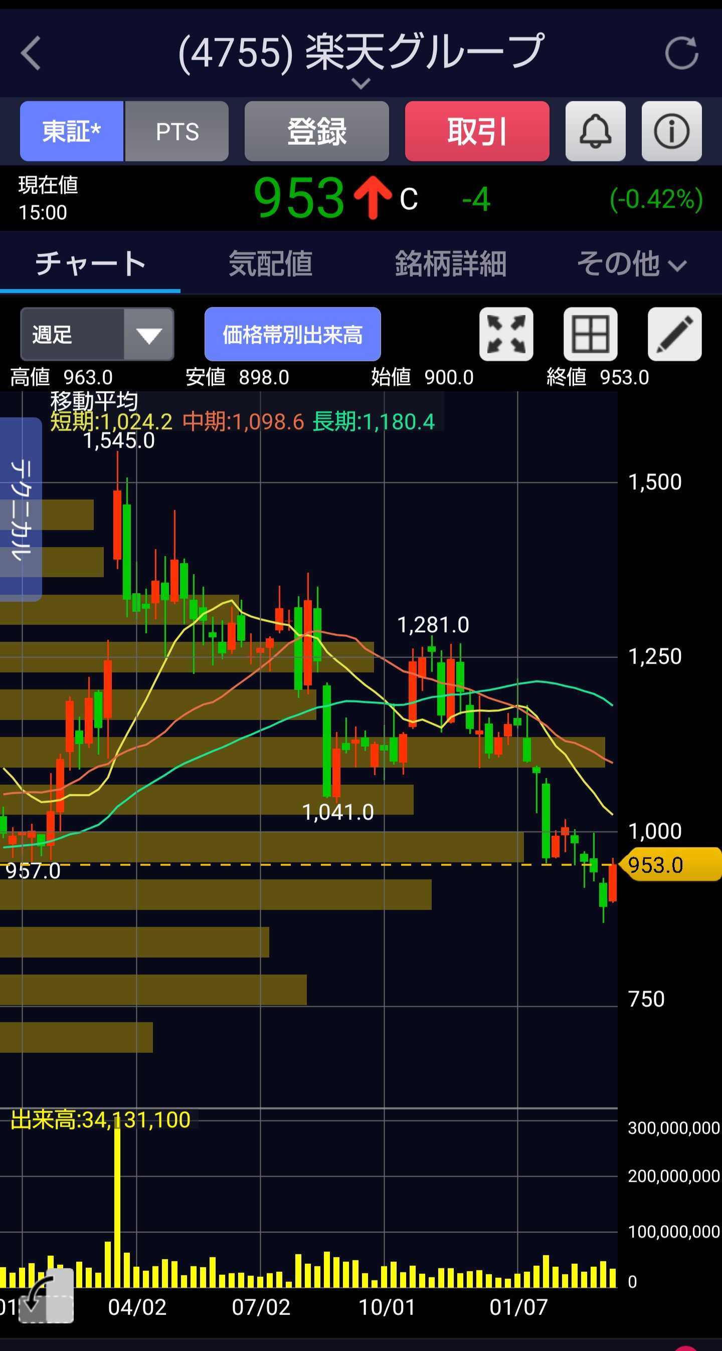Tap the 15:00 quote time
The width and height of the screenshot is (722, 1351).
(43, 212)
